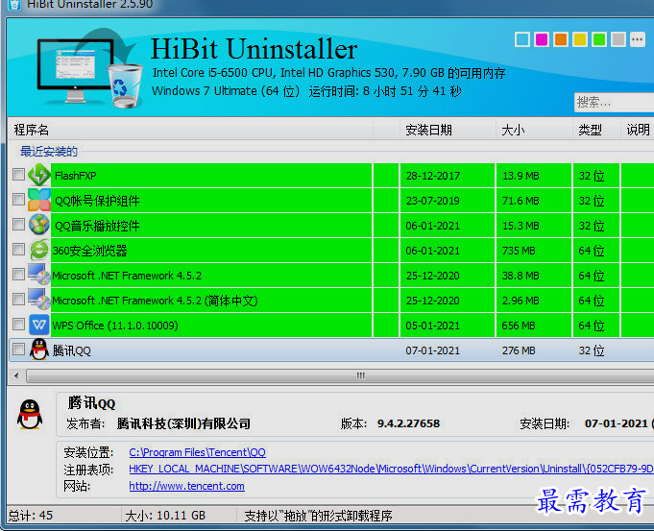The width and height of the screenshot is (654, 531).
Task: Click the large QQ penguin icon in details panel
Action: coord(30,415)
